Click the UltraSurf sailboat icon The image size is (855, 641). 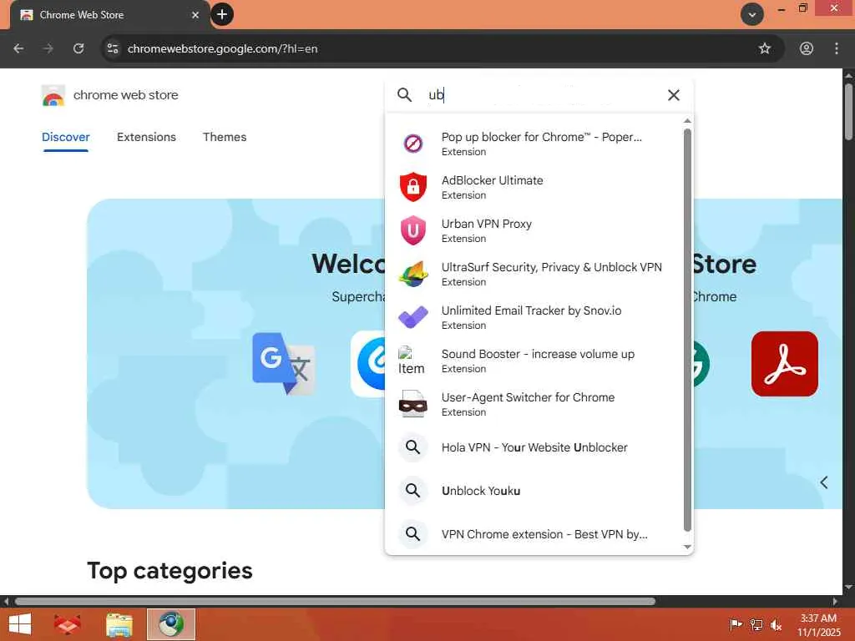pyautogui.click(x=412, y=274)
